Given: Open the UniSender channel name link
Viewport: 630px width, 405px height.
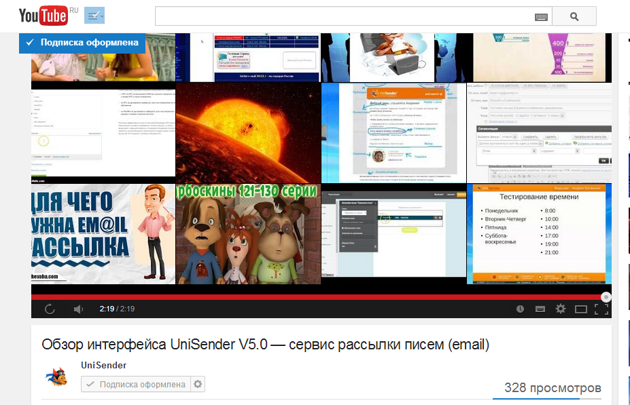Looking at the screenshot, I should click(104, 365).
